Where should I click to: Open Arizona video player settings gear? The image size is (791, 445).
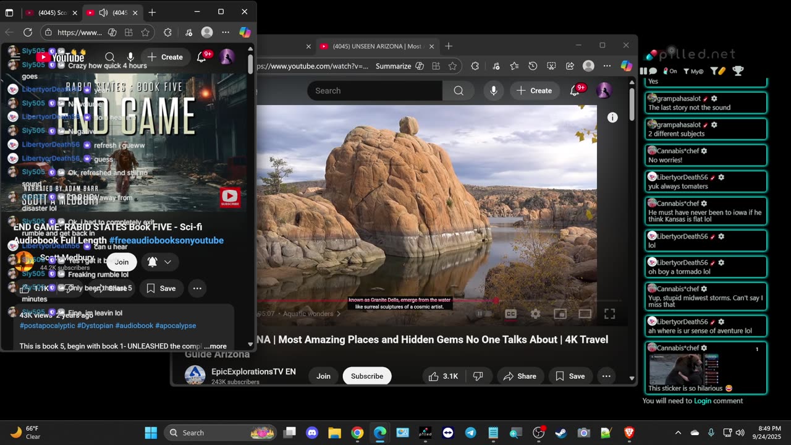pos(535,314)
